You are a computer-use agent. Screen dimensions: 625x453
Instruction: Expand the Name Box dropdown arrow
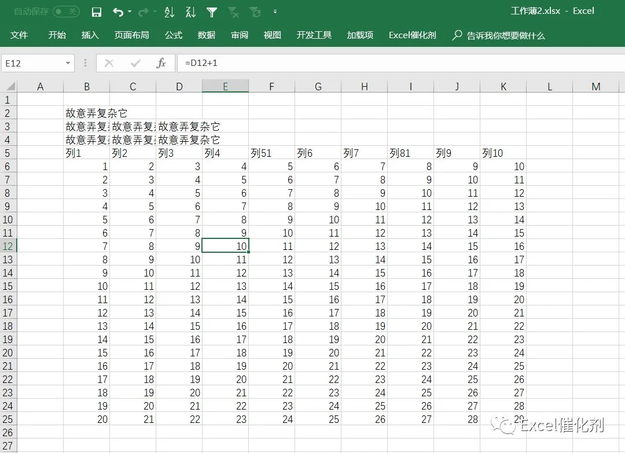(x=68, y=63)
